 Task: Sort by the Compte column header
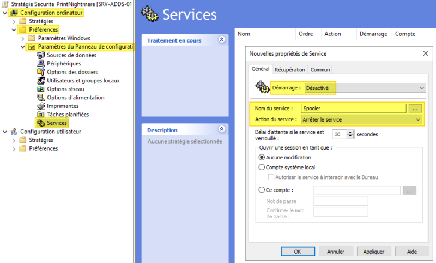(x=414, y=34)
